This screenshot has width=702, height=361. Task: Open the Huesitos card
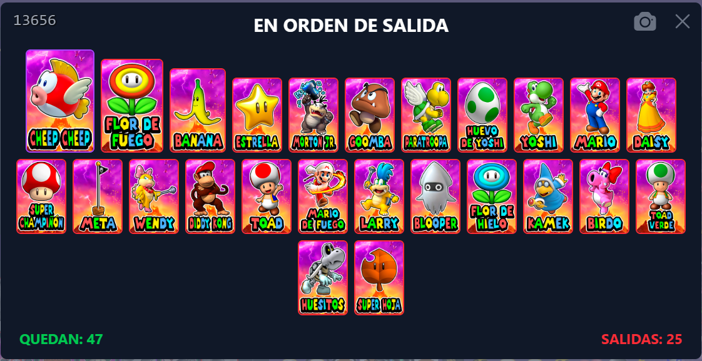point(323,278)
